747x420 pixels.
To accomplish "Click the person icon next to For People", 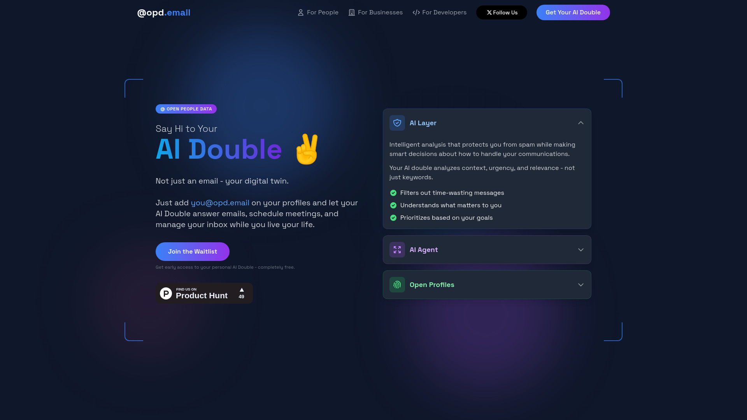I will [301, 12].
